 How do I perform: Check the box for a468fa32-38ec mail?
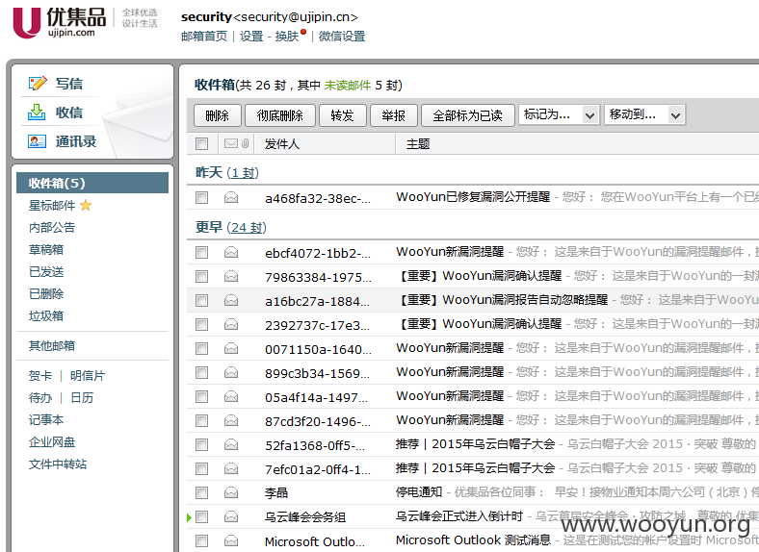(x=202, y=198)
